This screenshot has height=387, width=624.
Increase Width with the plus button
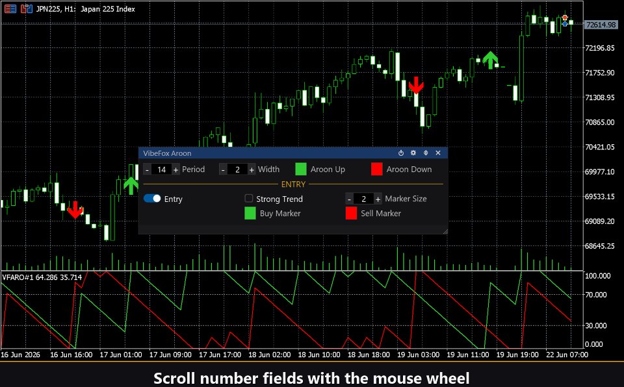point(252,169)
